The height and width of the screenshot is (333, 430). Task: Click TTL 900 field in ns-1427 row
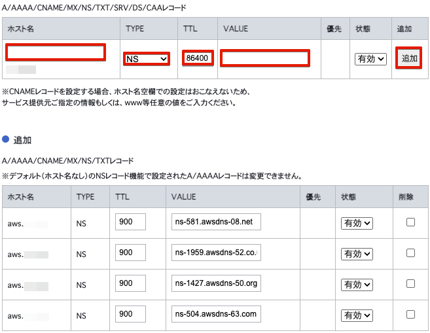(x=130, y=283)
